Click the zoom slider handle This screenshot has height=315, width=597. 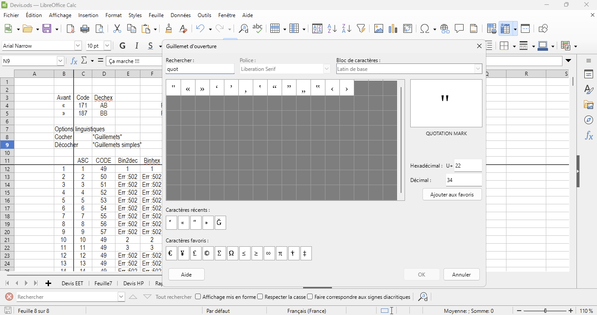545,311
